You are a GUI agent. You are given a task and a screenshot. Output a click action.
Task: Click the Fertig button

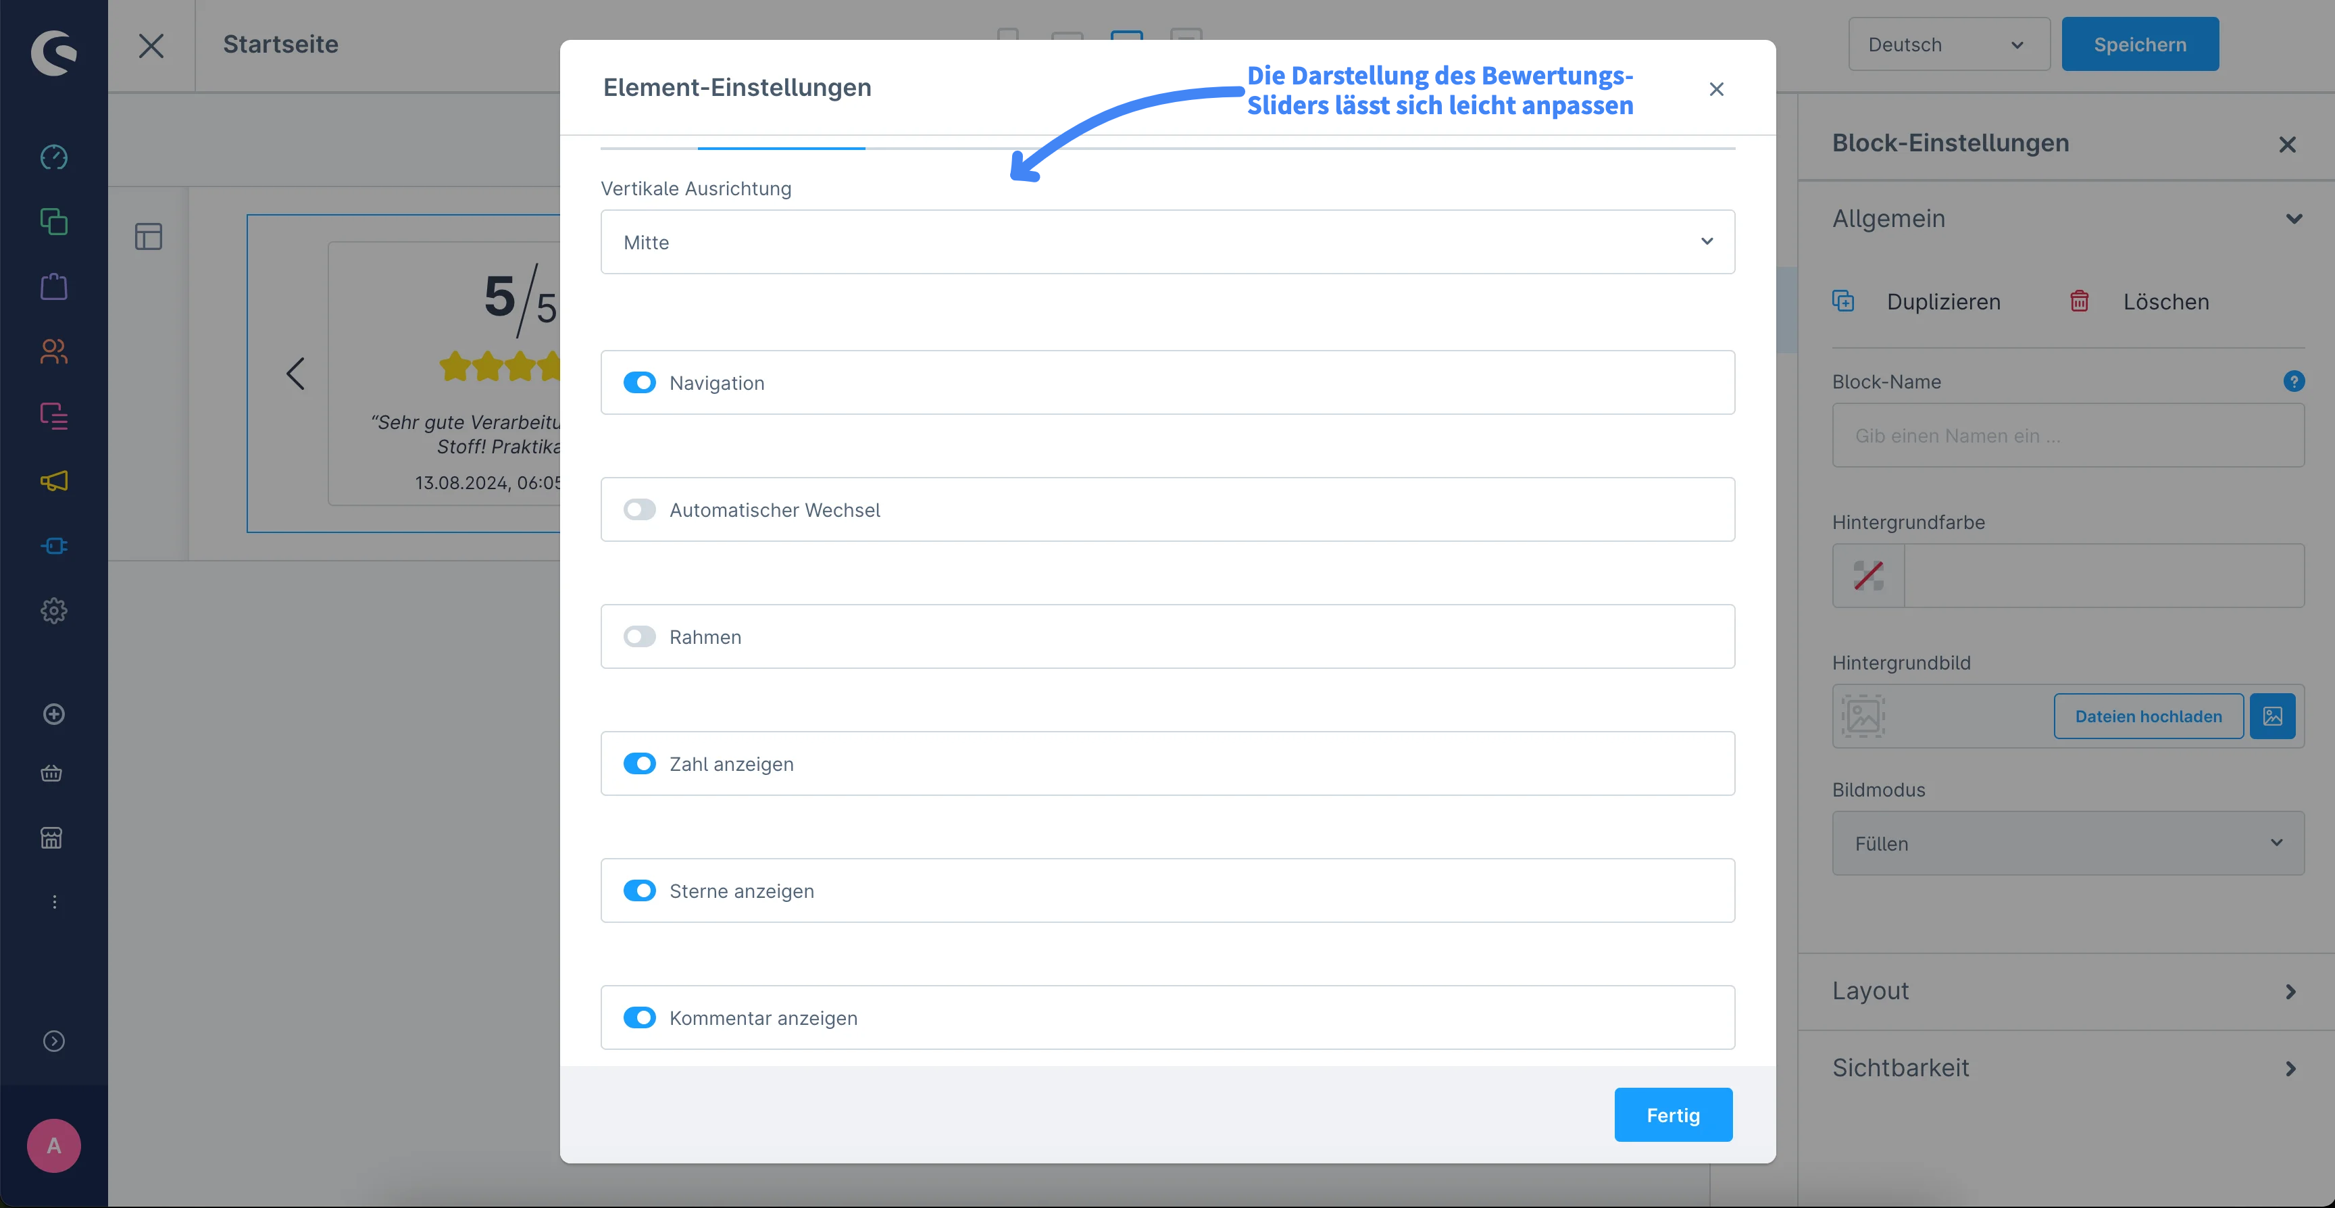click(1674, 1115)
